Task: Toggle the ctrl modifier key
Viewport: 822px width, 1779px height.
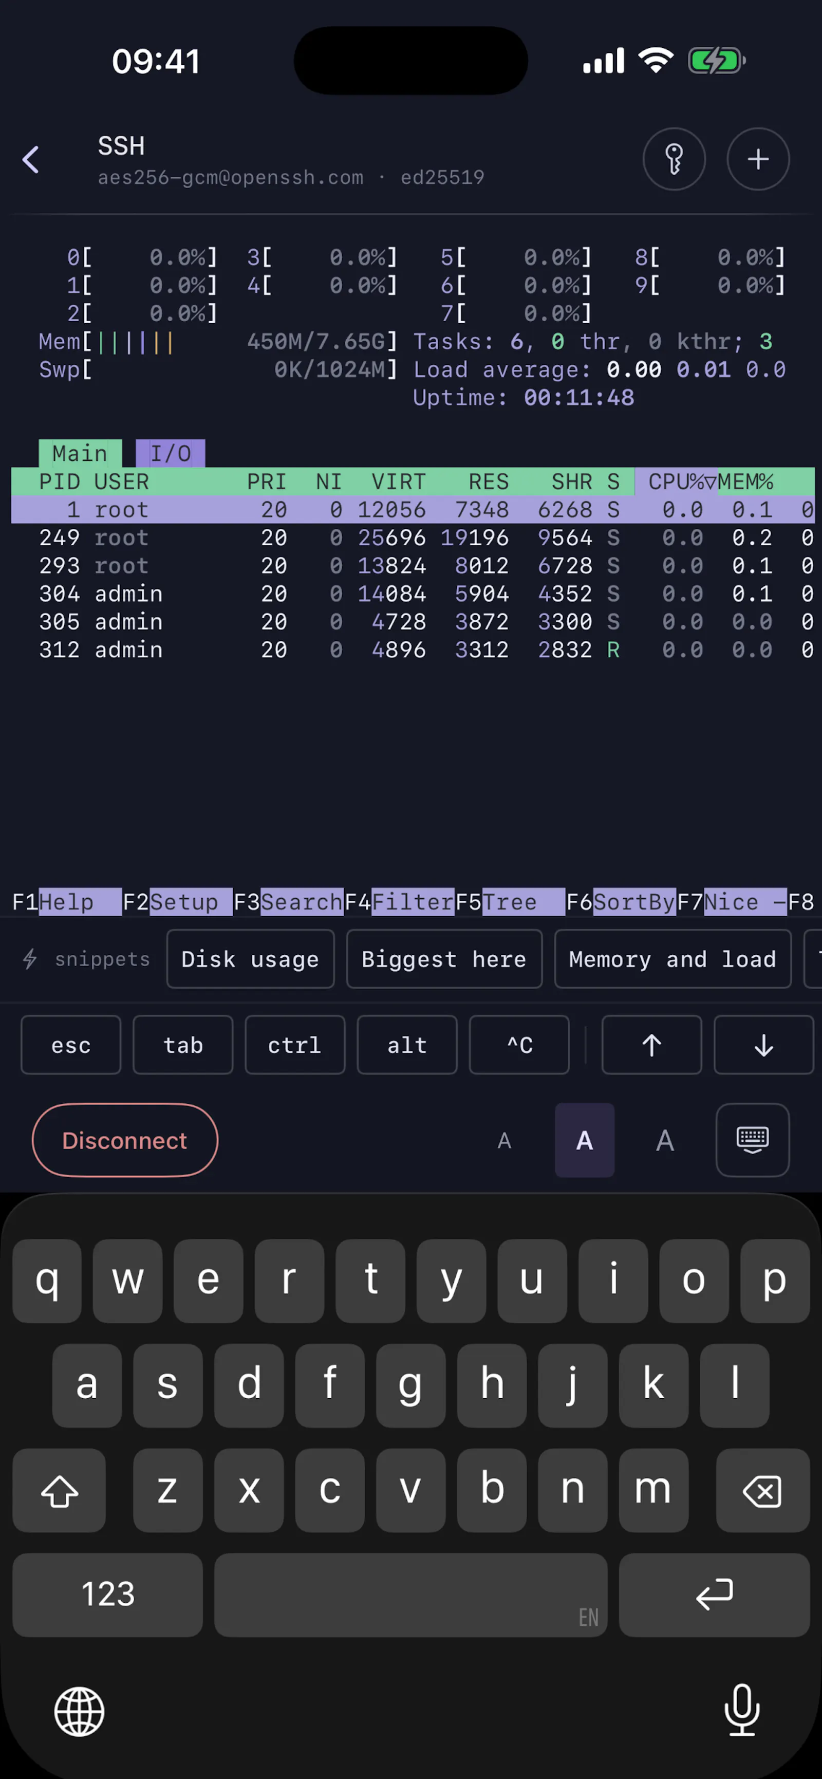Action: point(295,1045)
